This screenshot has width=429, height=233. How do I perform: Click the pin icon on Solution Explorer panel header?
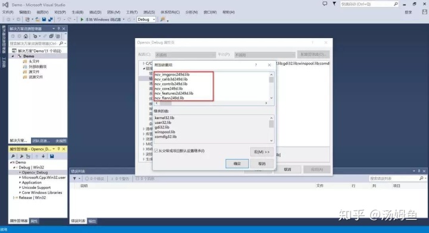coord(59,29)
